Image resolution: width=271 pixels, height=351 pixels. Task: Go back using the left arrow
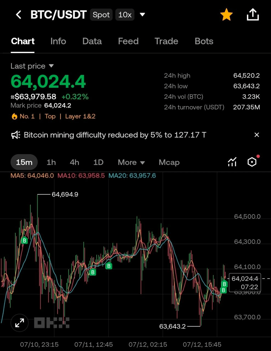point(18,15)
